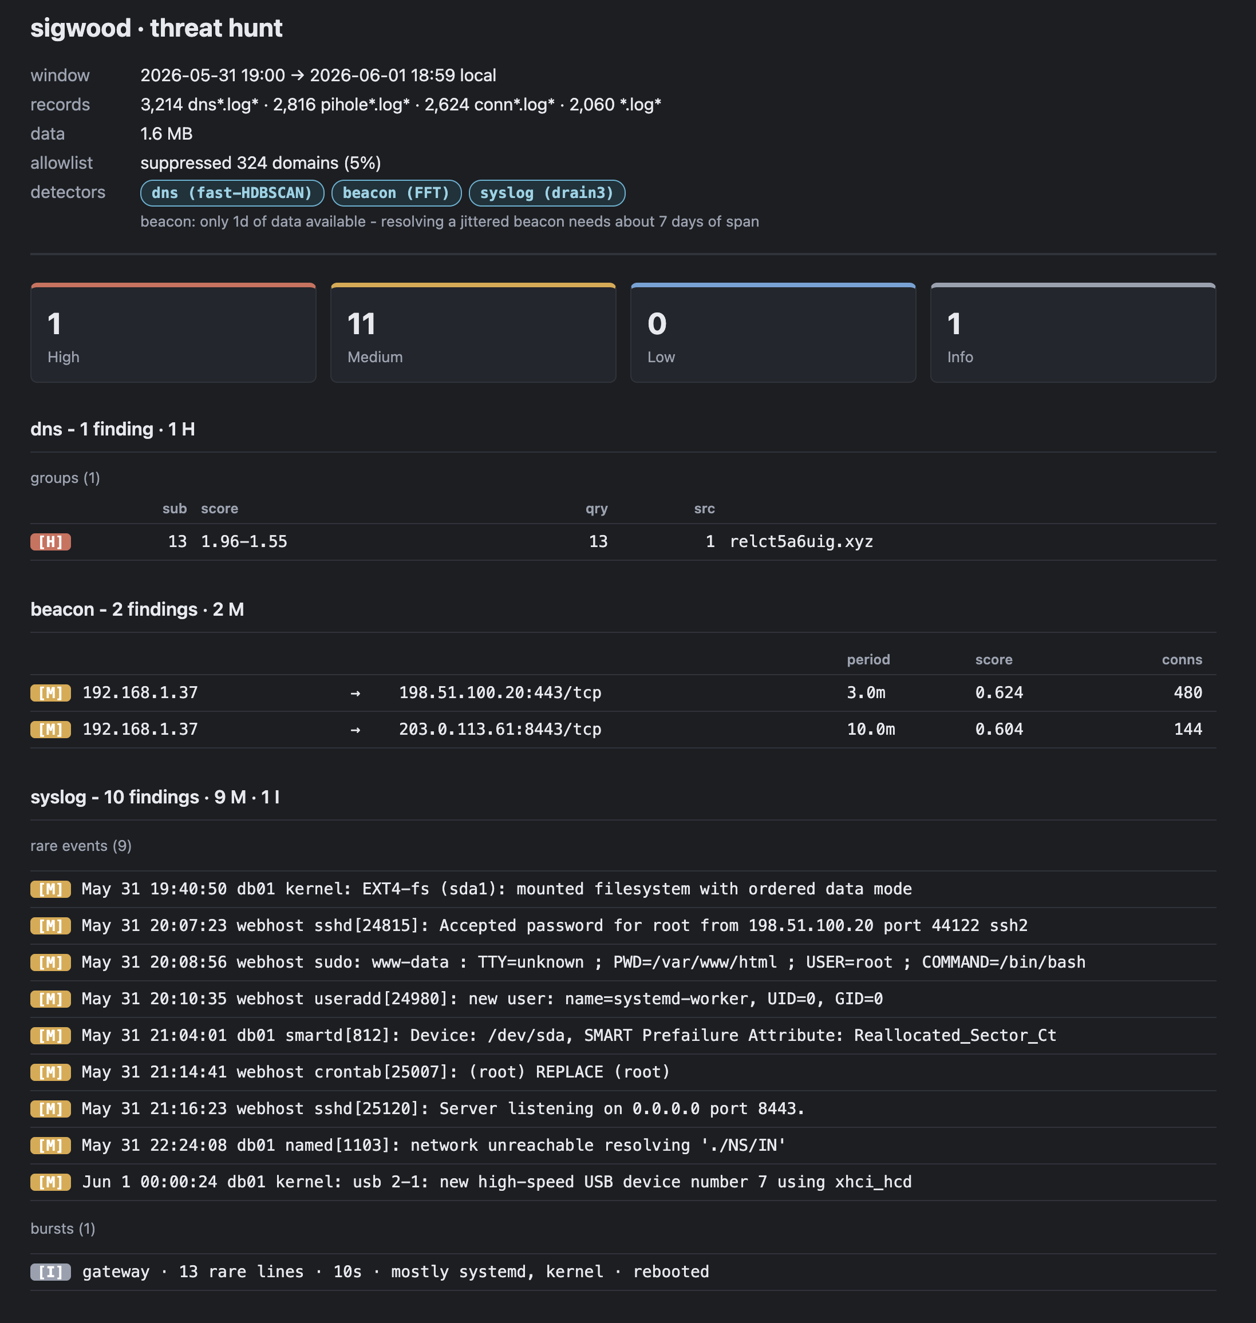Click the bursts (1) subsection label
The width and height of the screenshot is (1256, 1323).
(63, 1229)
